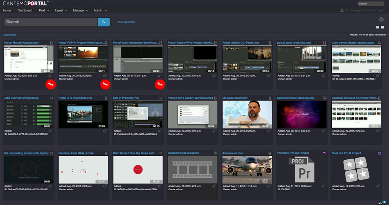Click into the main Search input field

pyautogui.click(x=51, y=22)
